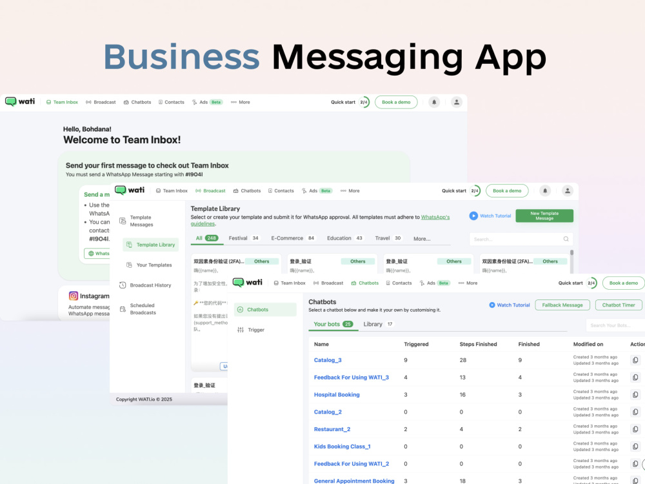Viewport: 645px width, 484px height.
Task: Expand the More menu in the Team Inbox window
Action: coord(240,102)
